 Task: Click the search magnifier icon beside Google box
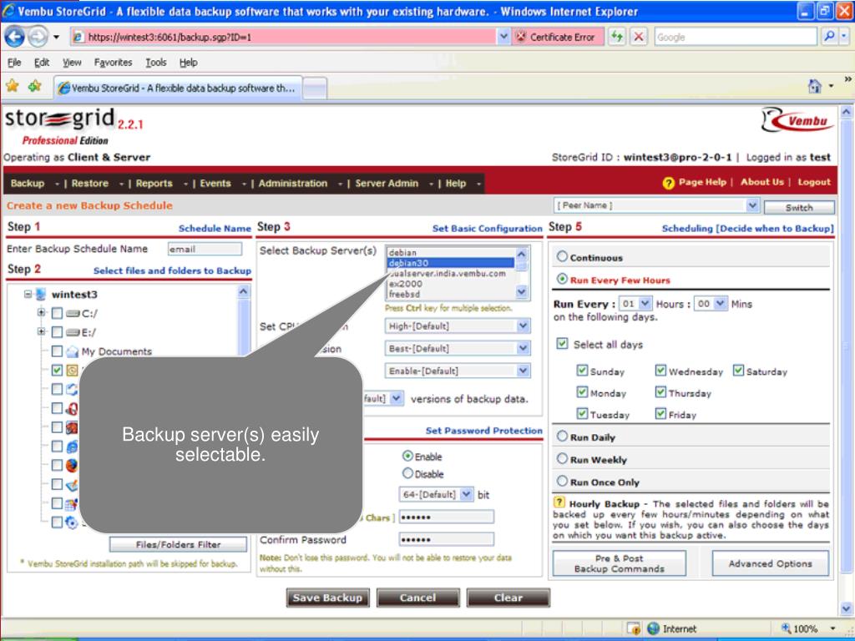[829, 37]
